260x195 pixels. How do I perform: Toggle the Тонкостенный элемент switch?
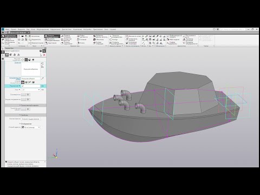pos(25,109)
